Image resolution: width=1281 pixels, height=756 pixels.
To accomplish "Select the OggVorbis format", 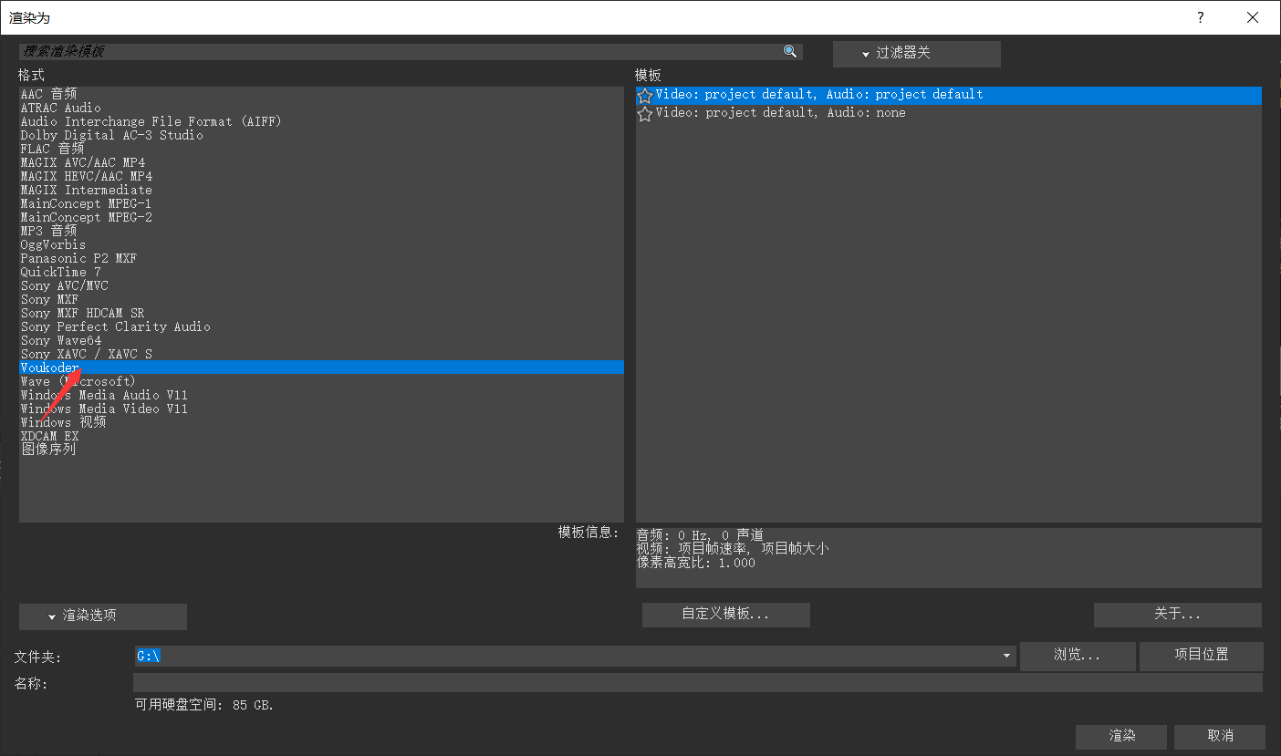I will coord(321,244).
